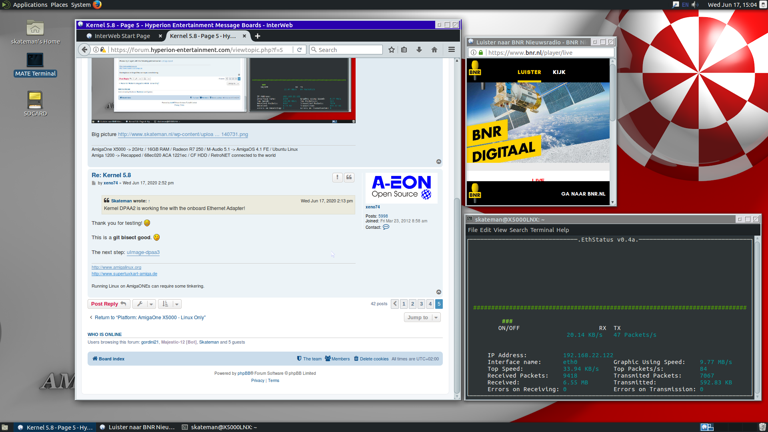Open xeno74 author link in post header
Viewport: 768px width, 432px height.
pos(111,183)
